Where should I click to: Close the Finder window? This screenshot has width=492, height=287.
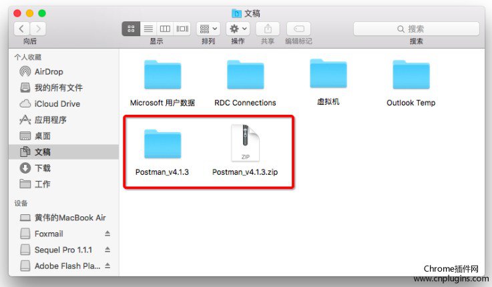pyautogui.click(x=17, y=13)
